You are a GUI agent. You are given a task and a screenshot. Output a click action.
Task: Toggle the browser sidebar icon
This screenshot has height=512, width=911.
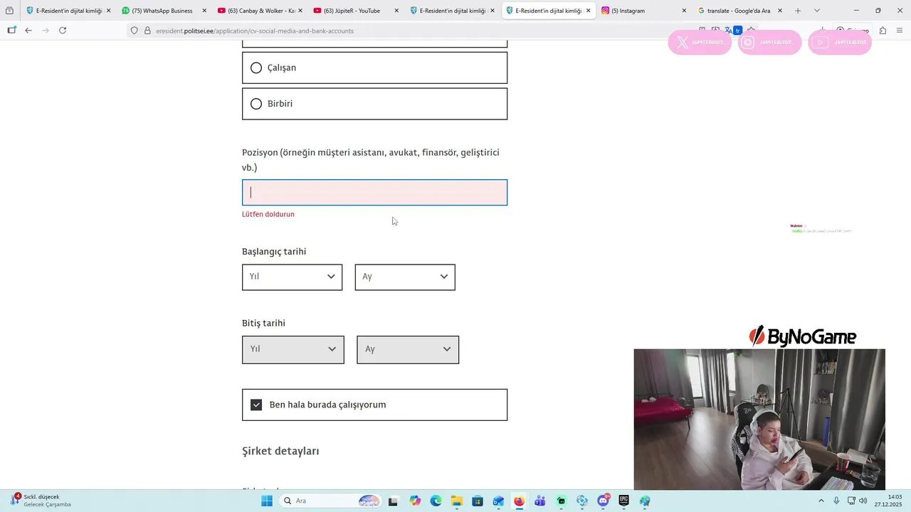11,31
